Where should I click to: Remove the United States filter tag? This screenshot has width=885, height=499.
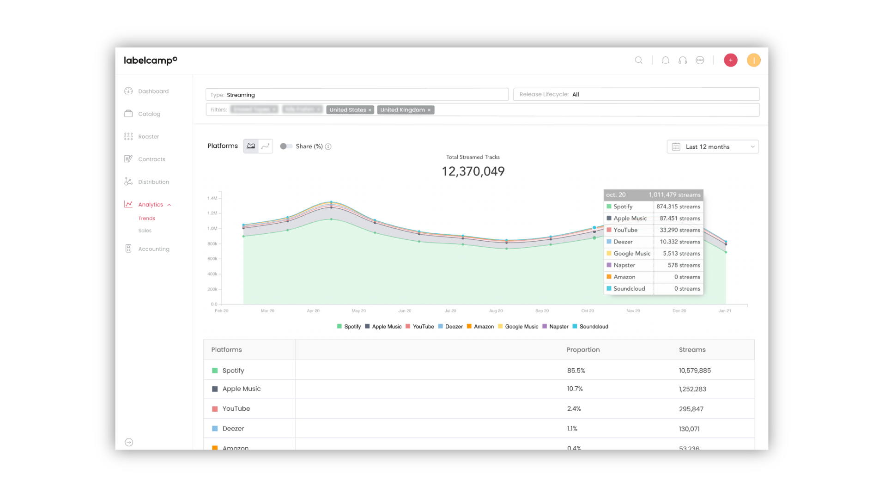tap(370, 110)
